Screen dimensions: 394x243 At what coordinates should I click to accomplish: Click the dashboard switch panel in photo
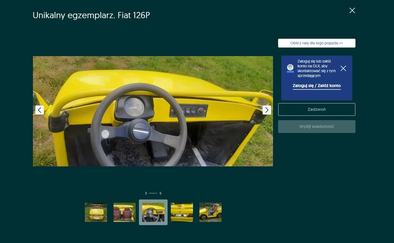189,110
